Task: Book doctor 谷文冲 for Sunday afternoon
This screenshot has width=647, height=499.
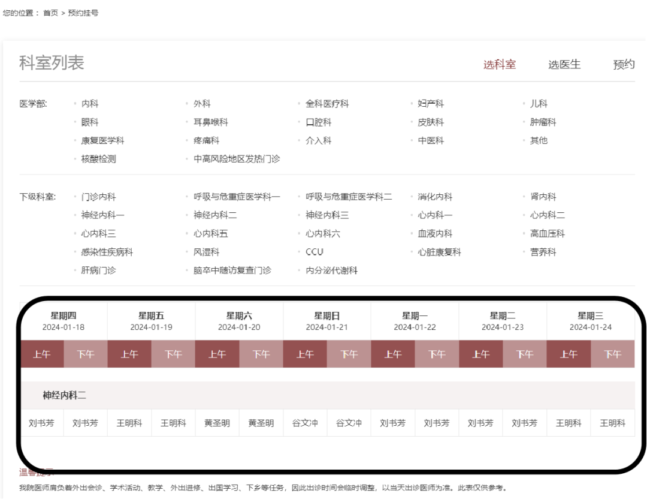Action: point(349,423)
